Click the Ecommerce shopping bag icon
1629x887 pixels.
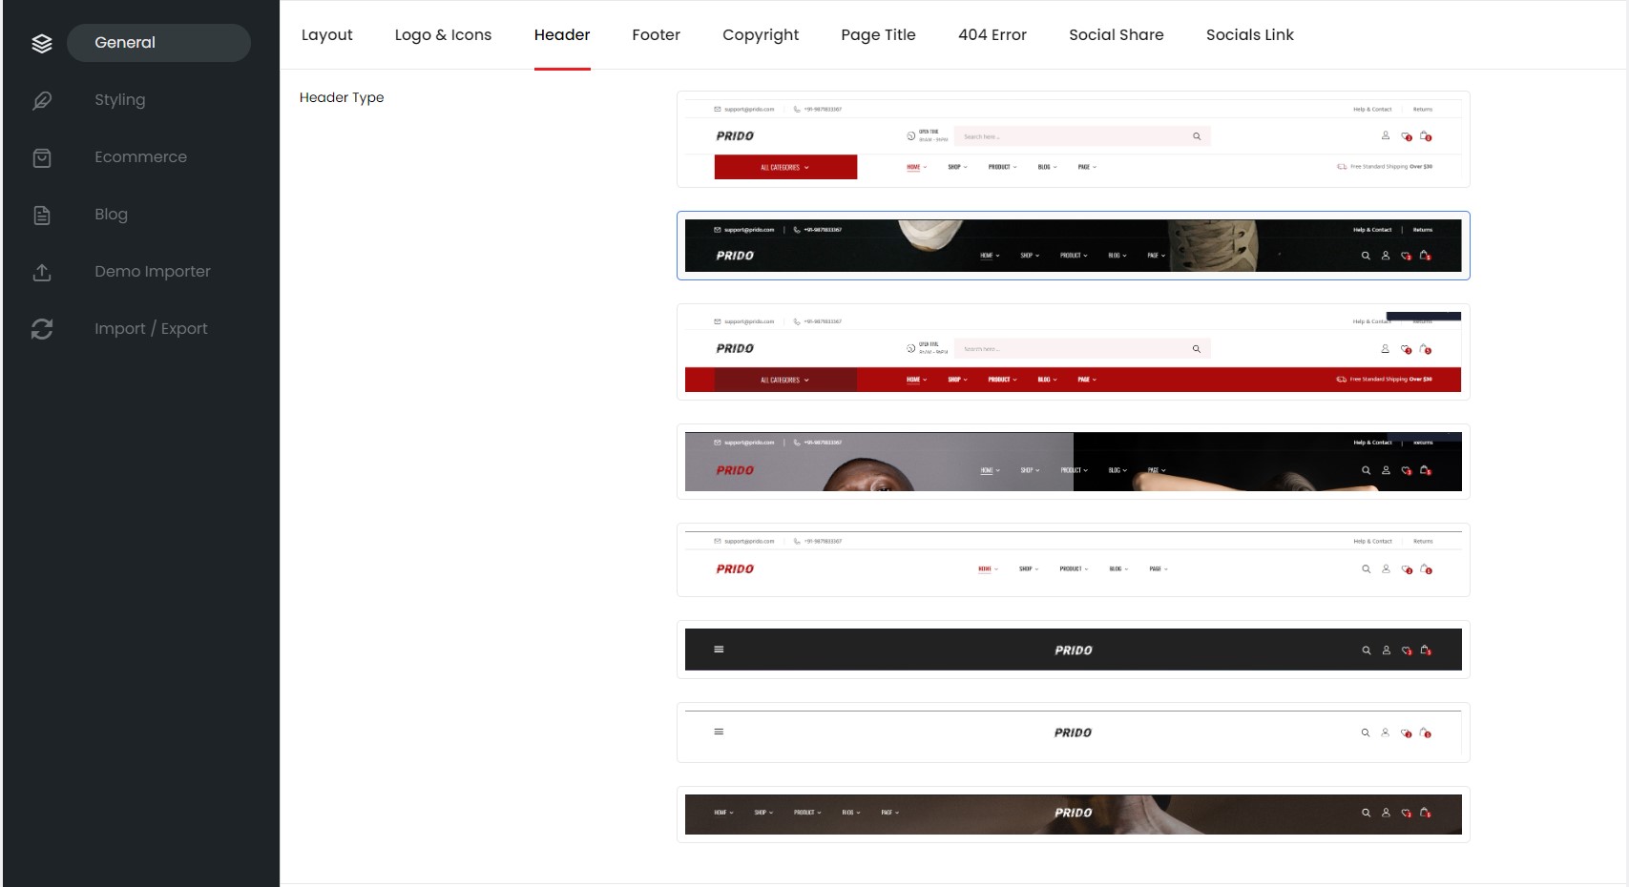[x=42, y=157]
